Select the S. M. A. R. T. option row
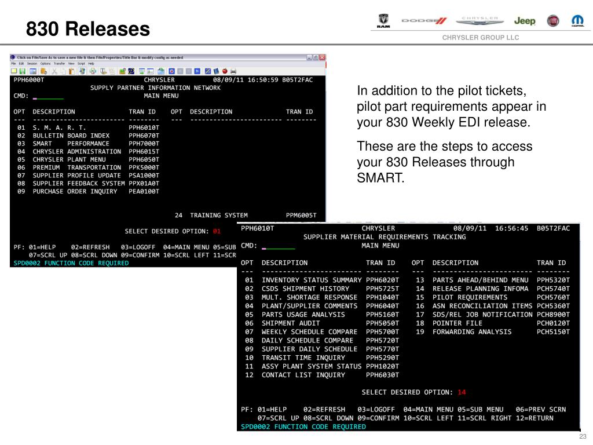This screenshot has width=593, height=445. coord(86,128)
